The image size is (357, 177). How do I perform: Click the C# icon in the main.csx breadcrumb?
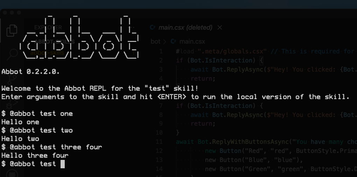pos(173,42)
